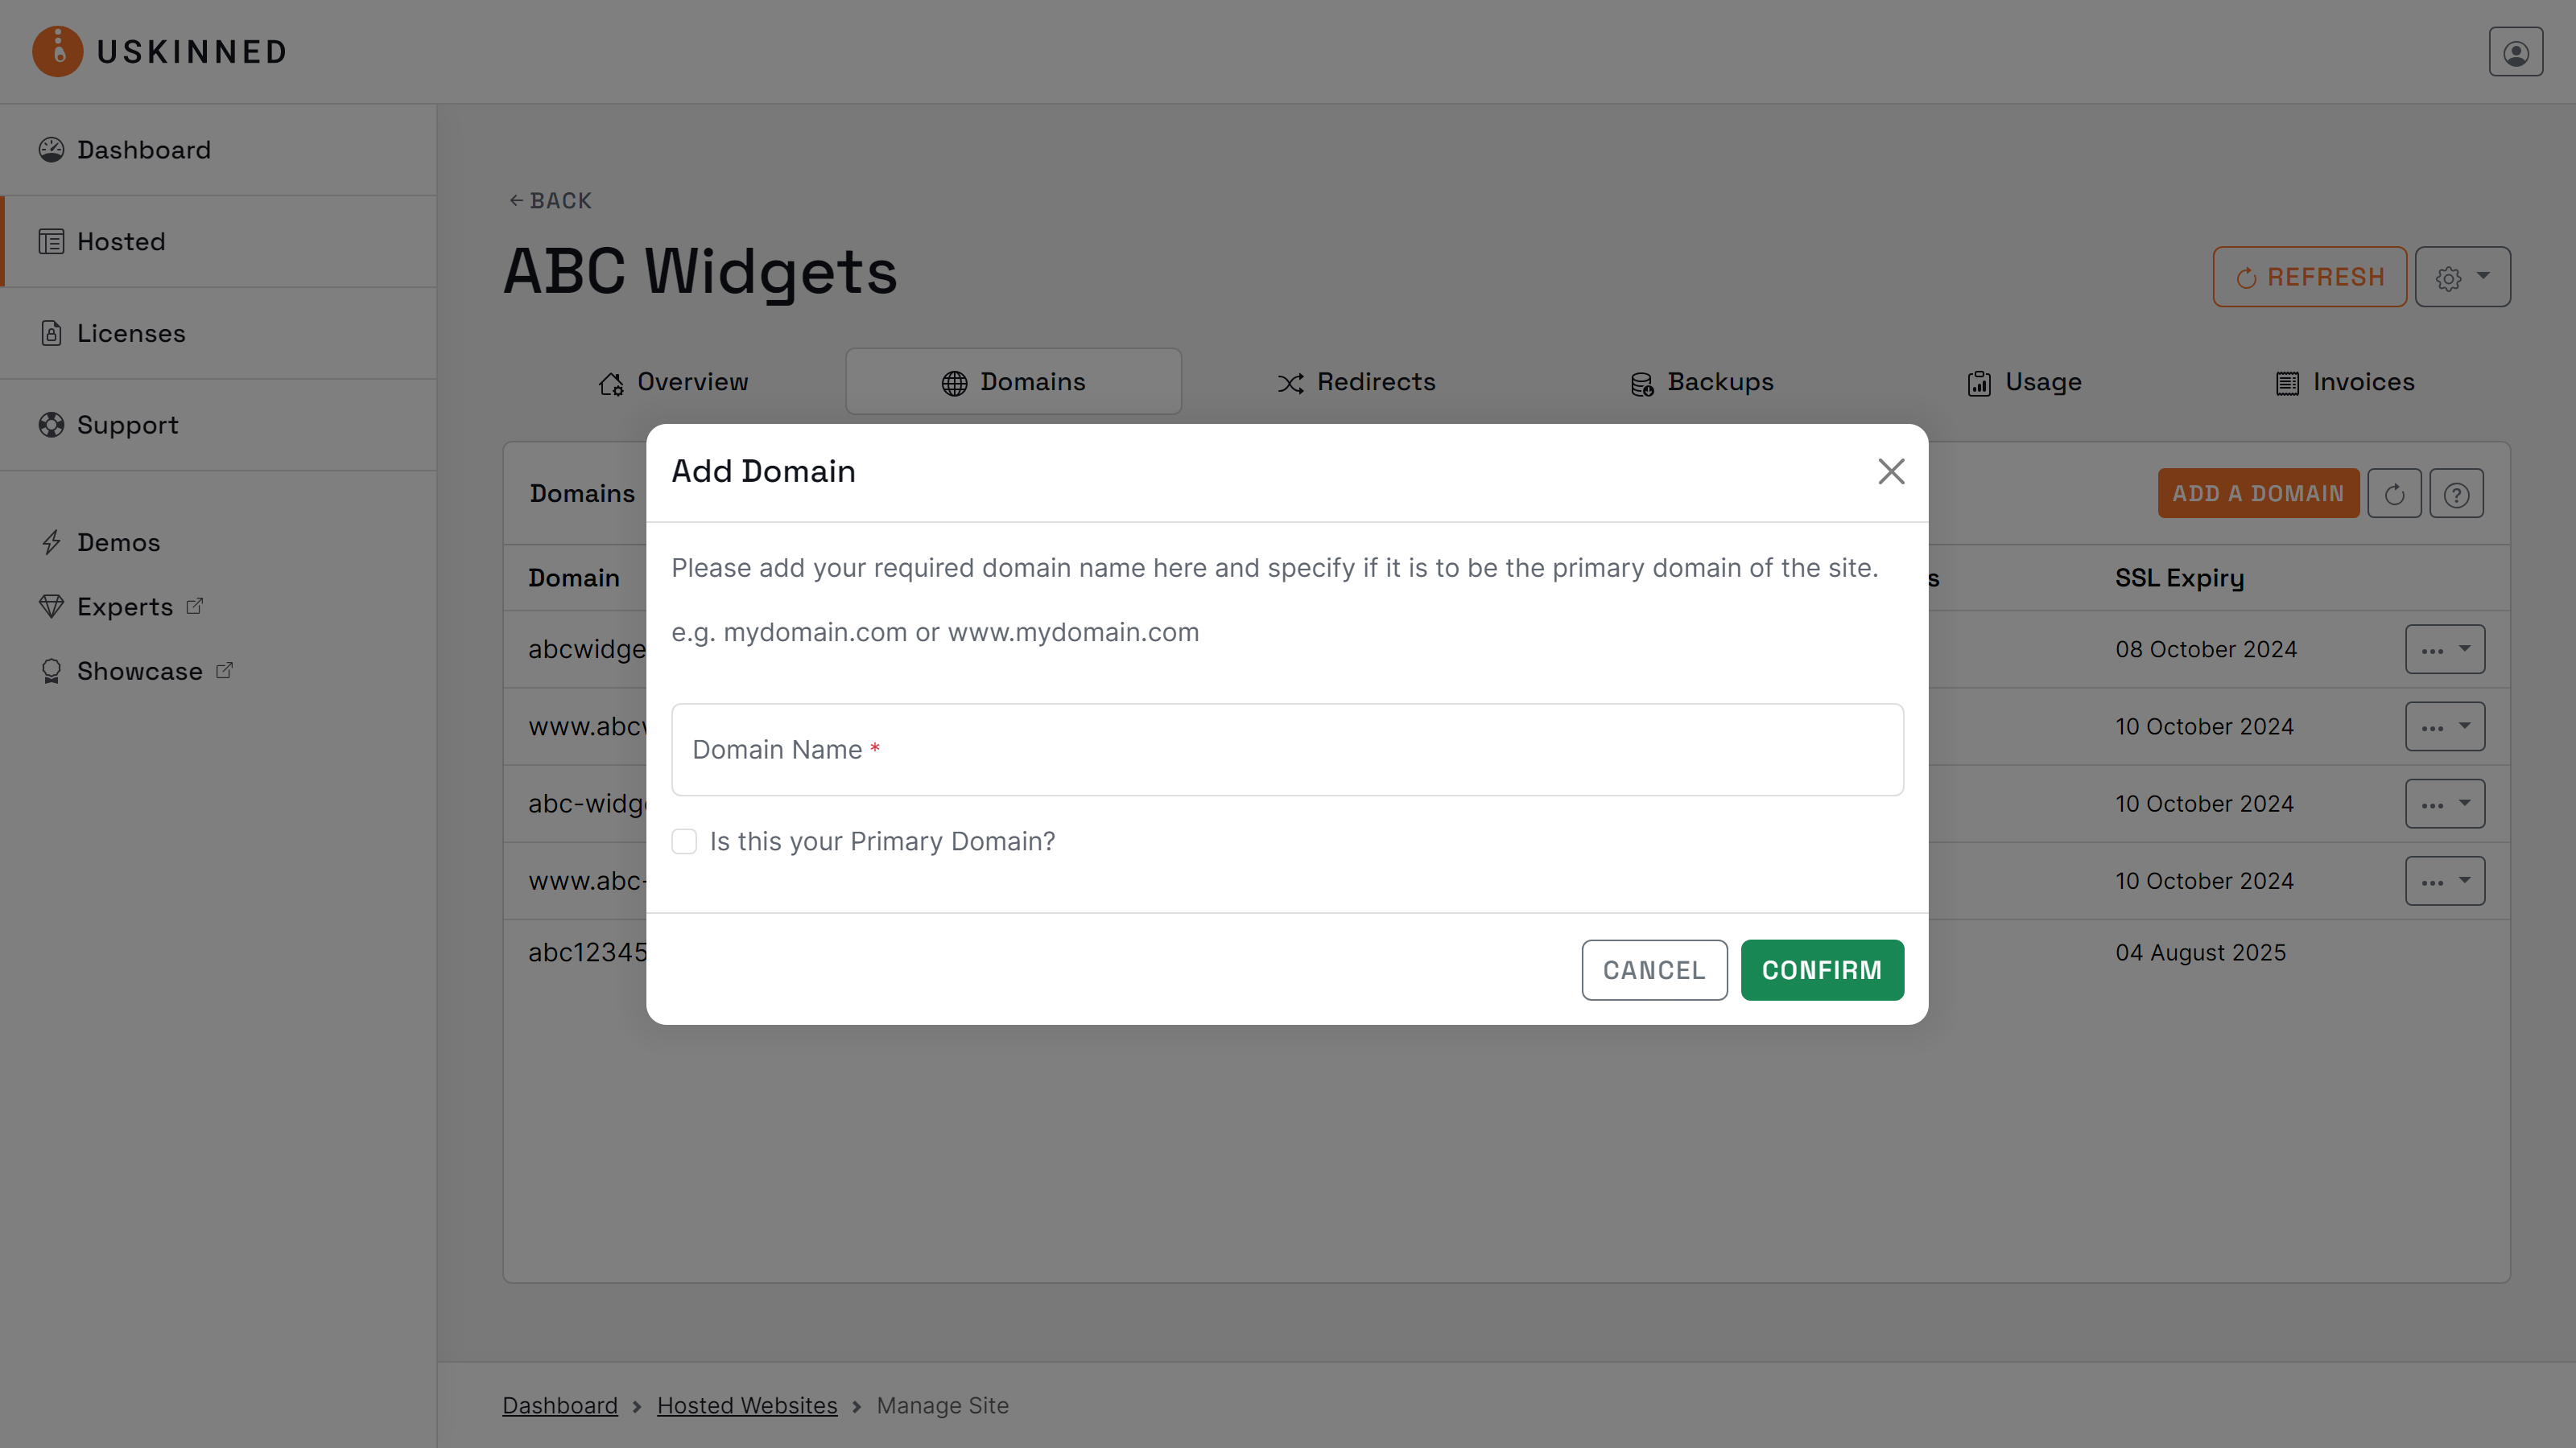This screenshot has height=1448, width=2576.
Task: Open the actions dropdown for the first domain row
Action: [2445, 648]
